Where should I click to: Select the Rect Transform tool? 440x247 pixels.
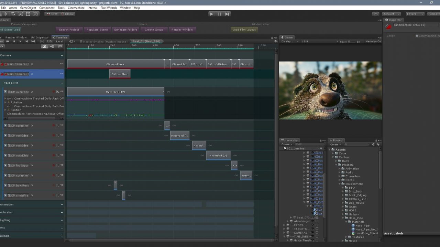point(28,14)
